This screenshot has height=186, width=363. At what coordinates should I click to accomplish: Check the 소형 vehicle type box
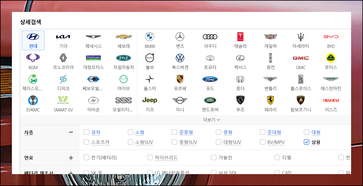pyautogui.click(x=130, y=132)
